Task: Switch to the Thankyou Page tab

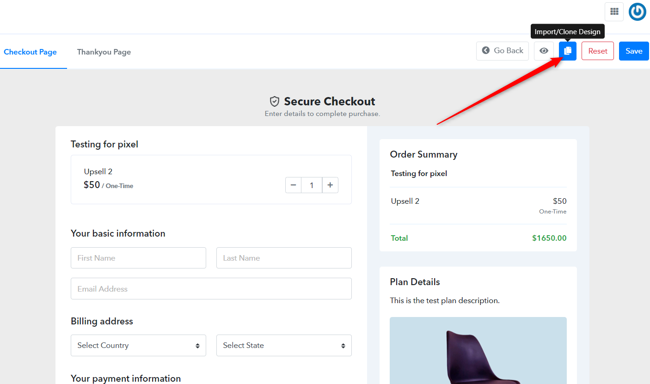Action: [x=104, y=52]
